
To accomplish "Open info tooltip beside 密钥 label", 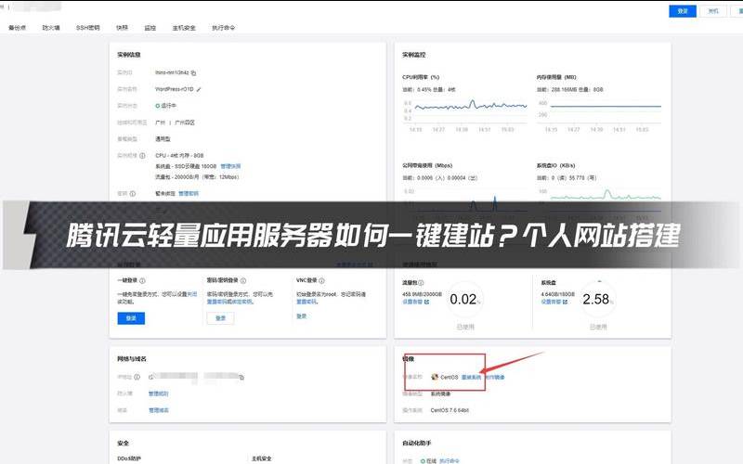I will [x=133, y=194].
